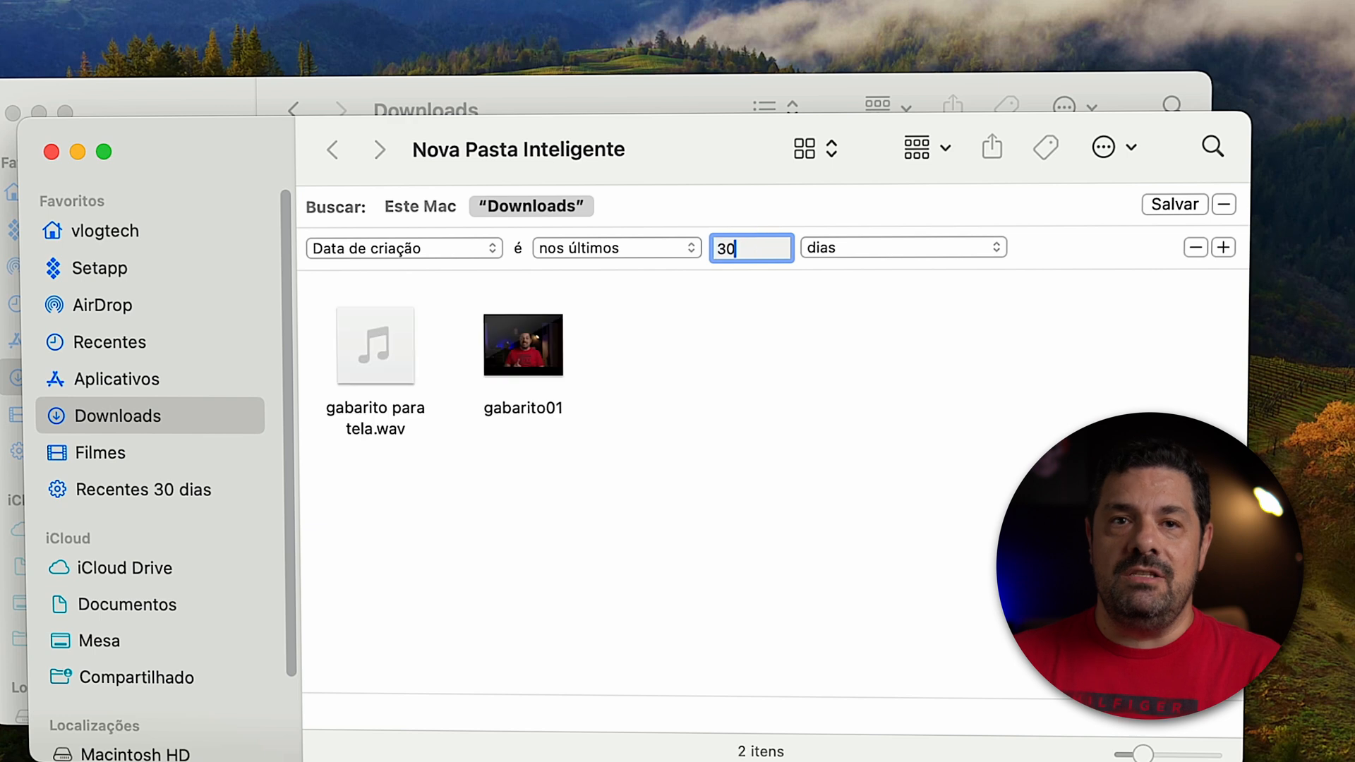The image size is (1355, 762).
Task: Click the minus button to remove rule
Action: click(1195, 248)
